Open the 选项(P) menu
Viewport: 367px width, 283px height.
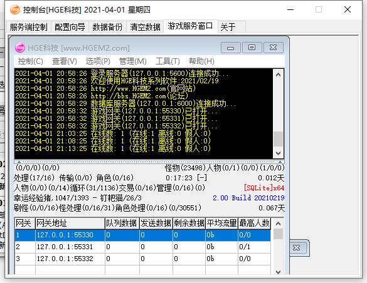click(x=98, y=61)
